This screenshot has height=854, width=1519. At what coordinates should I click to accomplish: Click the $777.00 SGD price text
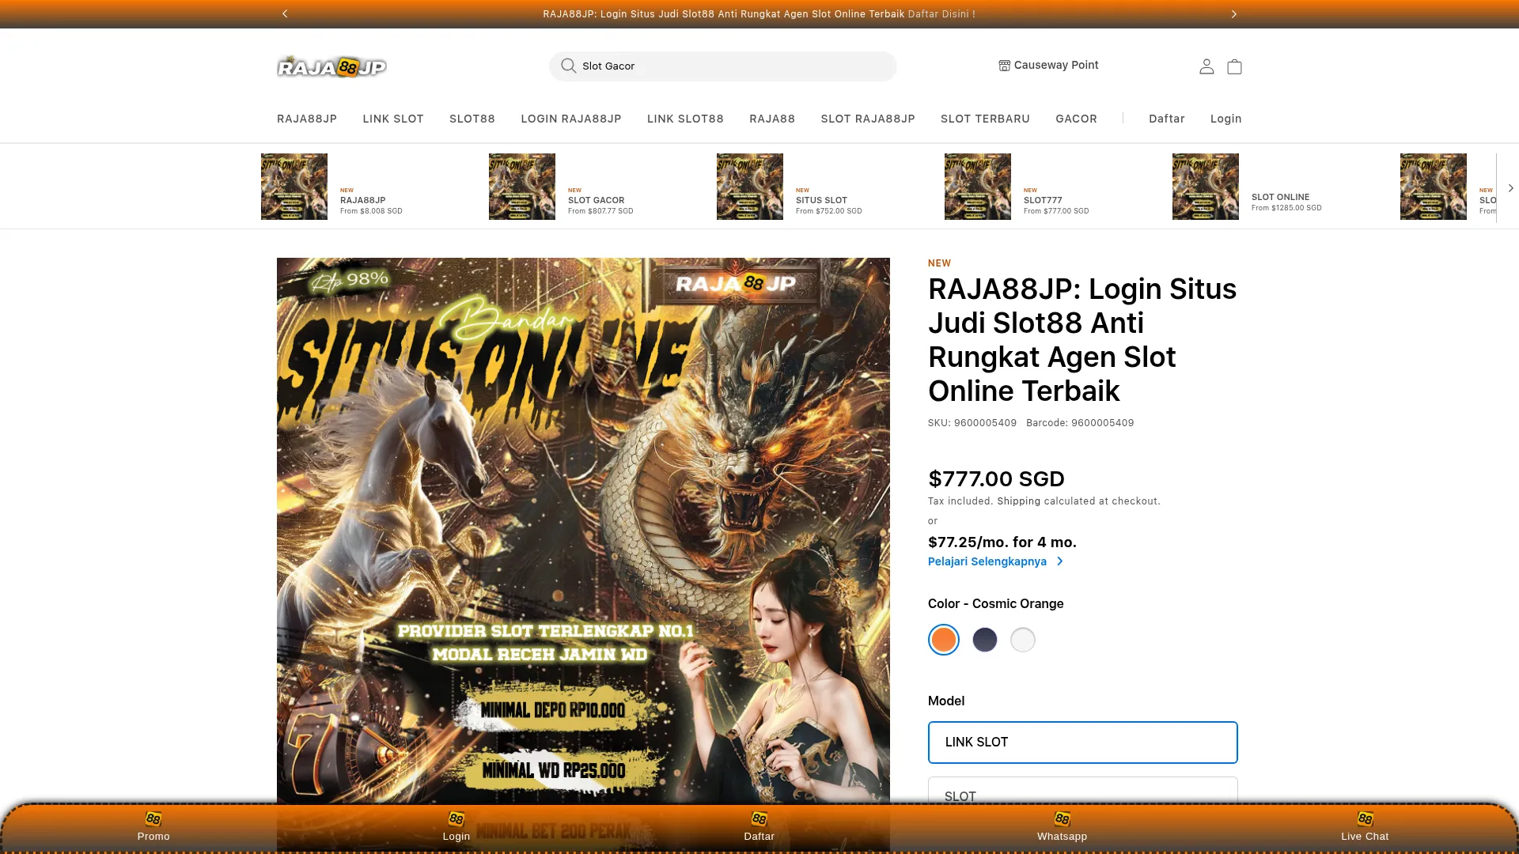996,479
